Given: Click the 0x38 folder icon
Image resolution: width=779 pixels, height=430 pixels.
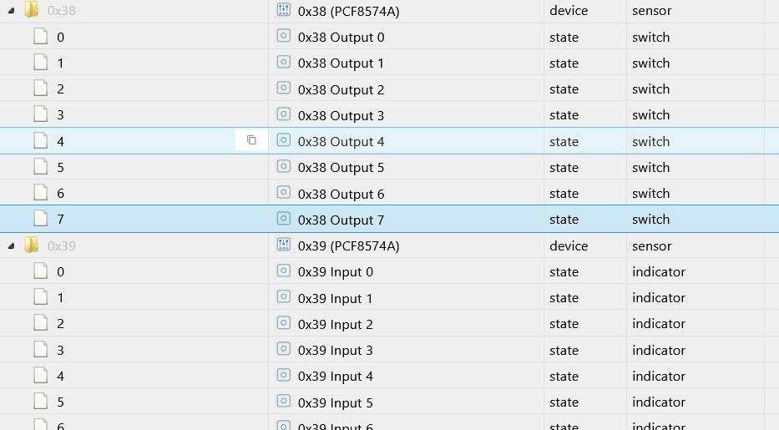Looking at the screenshot, I should pos(32,11).
